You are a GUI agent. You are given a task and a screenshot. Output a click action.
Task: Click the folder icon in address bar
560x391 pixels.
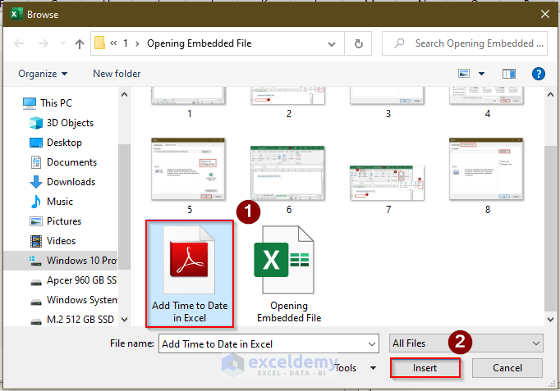pyautogui.click(x=99, y=43)
